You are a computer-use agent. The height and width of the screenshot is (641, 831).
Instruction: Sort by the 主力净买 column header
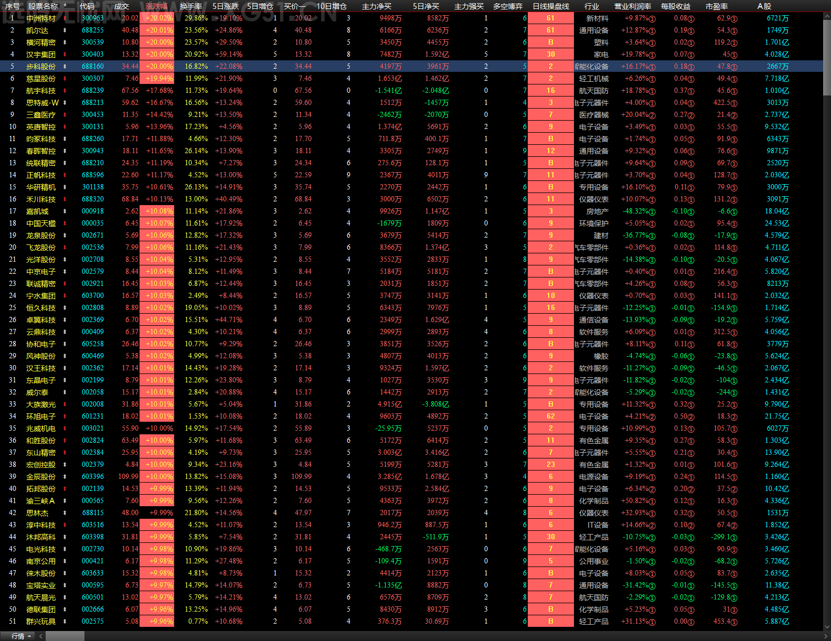(377, 6)
